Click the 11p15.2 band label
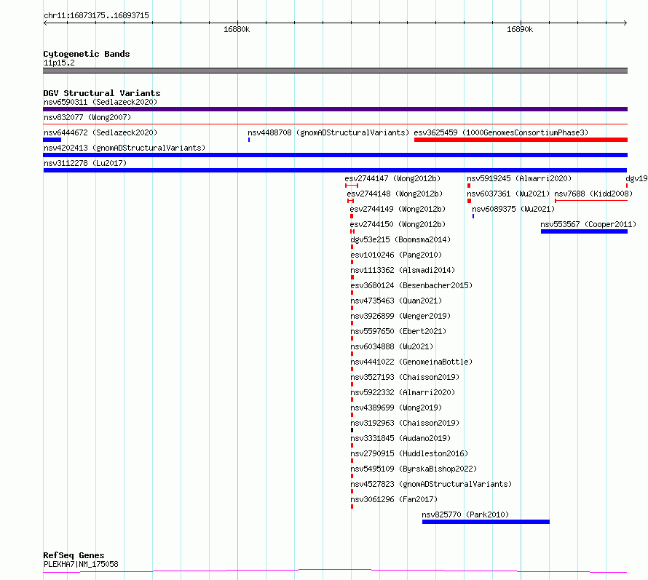The width and height of the screenshot is (648, 580). (59, 63)
